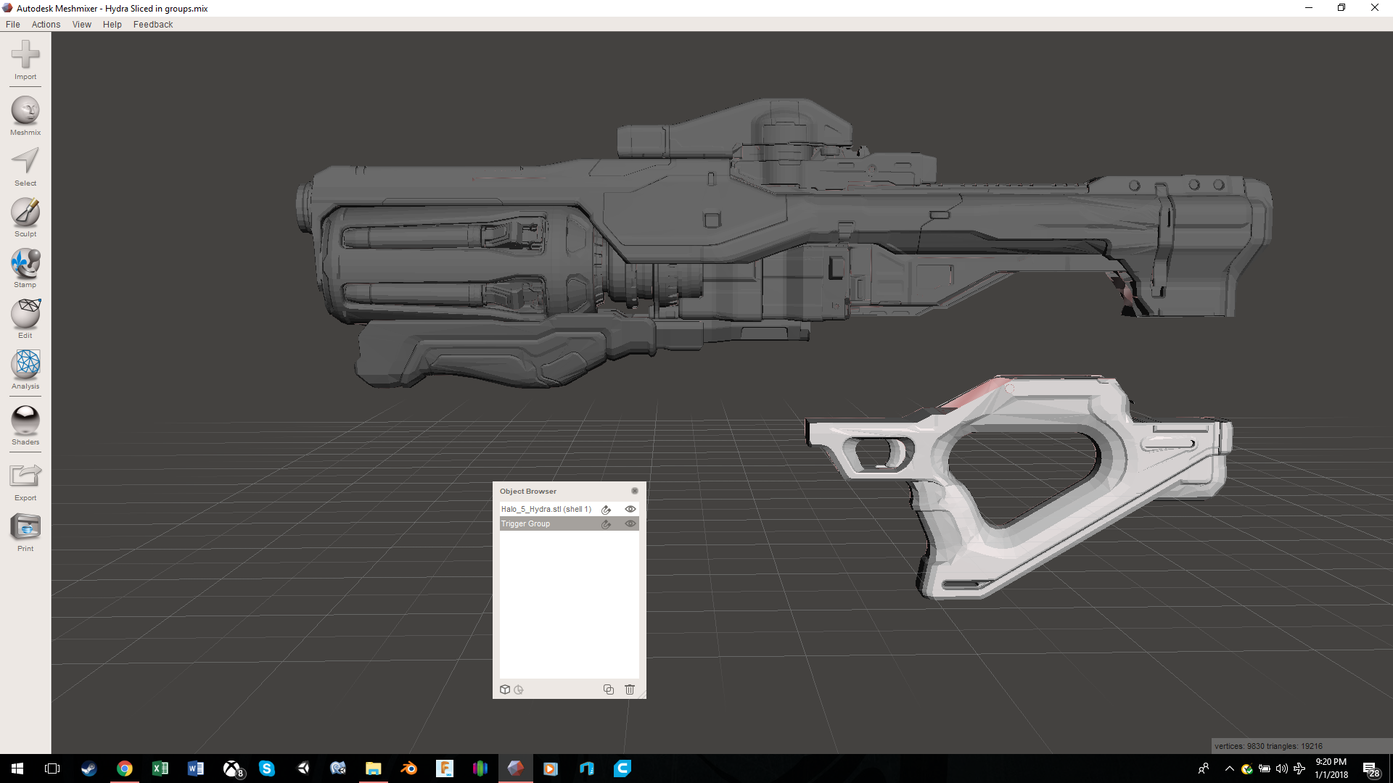Open the Help menu

112,24
